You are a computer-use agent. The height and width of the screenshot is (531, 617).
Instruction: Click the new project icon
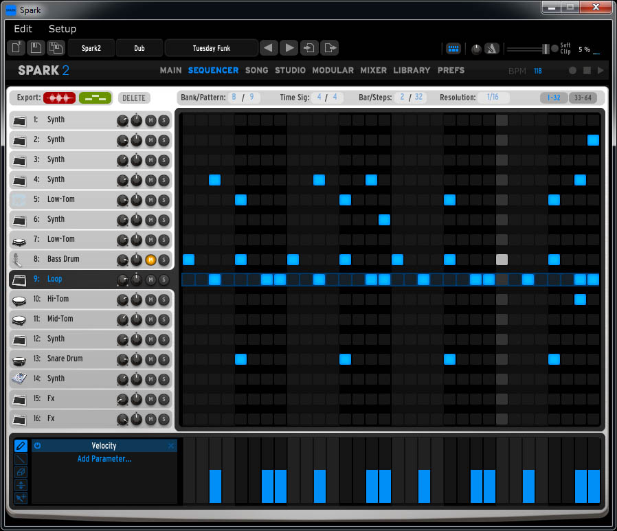(16, 48)
